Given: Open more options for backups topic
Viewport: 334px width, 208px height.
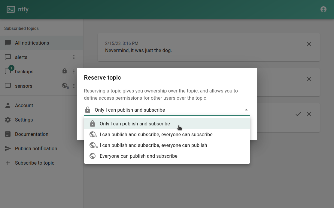Looking at the screenshot, I should tap(74, 72).
